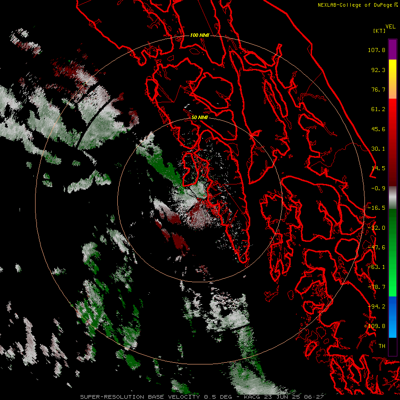Click the KACG 23 JUN 25 06:27 timestamp
This screenshot has width=400, height=400.
coord(284,397)
